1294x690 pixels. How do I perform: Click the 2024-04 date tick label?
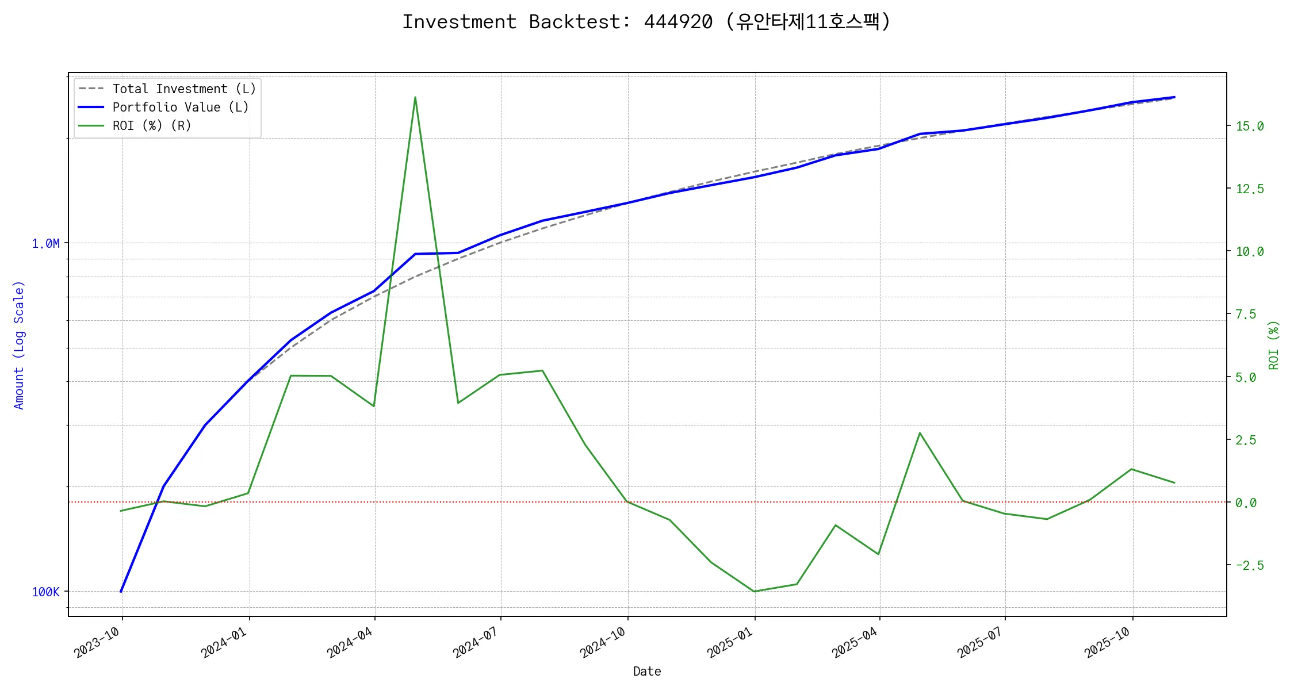pos(350,643)
